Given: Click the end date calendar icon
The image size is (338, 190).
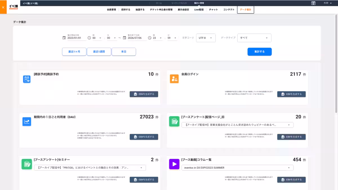Looking at the screenshot, I should coord(124,38).
